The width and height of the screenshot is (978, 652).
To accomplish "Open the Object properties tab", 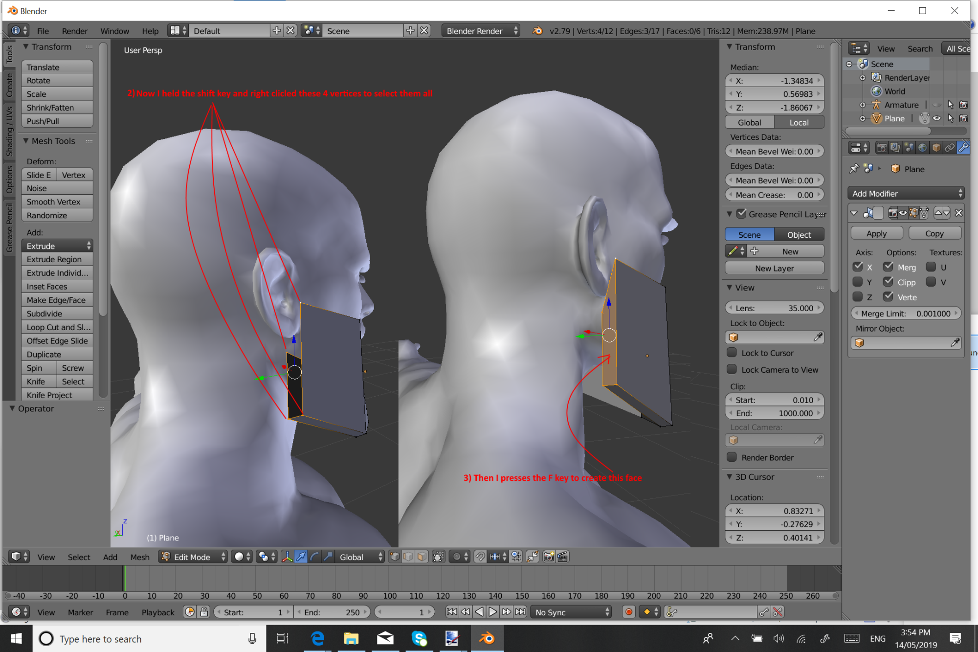I will coord(936,148).
